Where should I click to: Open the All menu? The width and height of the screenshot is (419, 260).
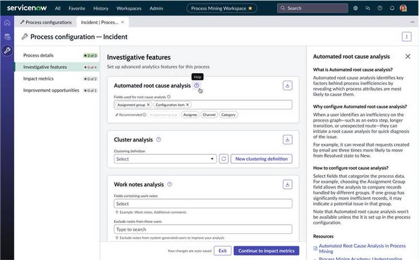(x=58, y=8)
